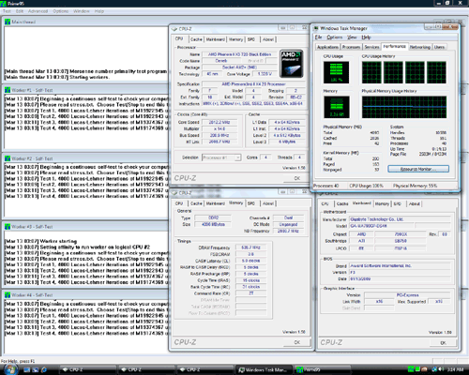Screen dimensions: 469x375
Task: Open the Memory tab in the CPU-Z motherboard window
Action: point(382,203)
